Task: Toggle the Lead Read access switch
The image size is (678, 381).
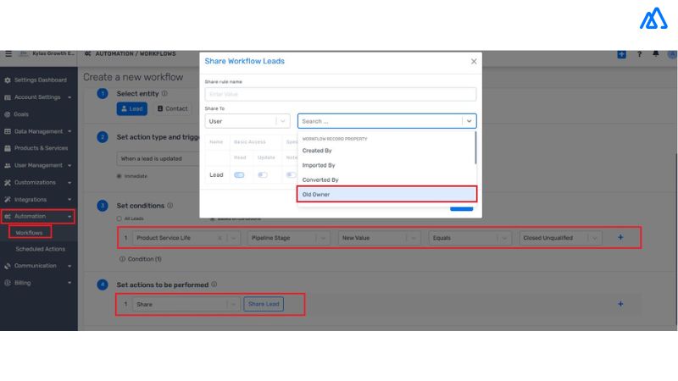Action: pyautogui.click(x=239, y=175)
